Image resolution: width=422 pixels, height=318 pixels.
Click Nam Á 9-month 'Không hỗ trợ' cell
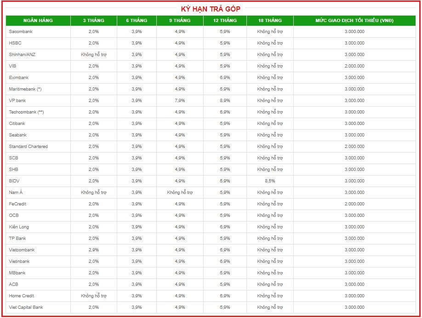(180, 193)
